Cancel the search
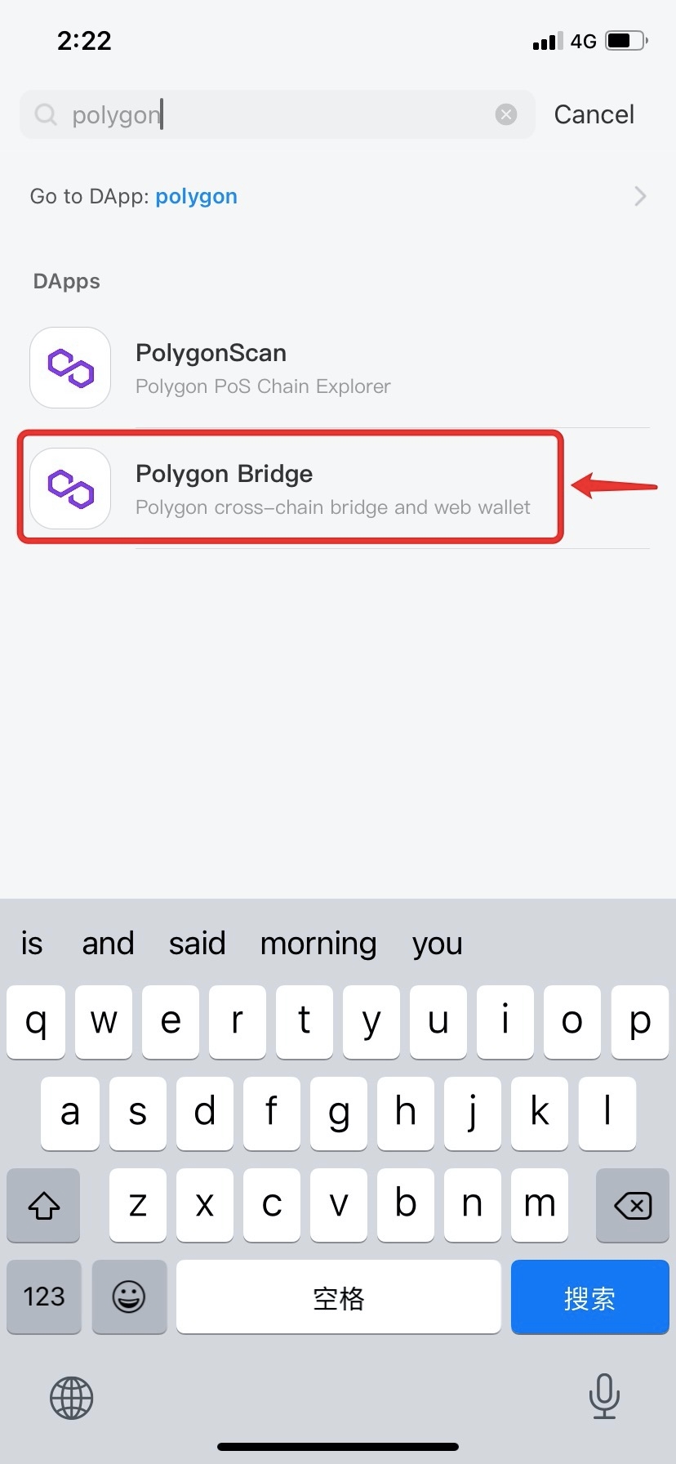Screen dimensions: 676x1464 [x=594, y=114]
